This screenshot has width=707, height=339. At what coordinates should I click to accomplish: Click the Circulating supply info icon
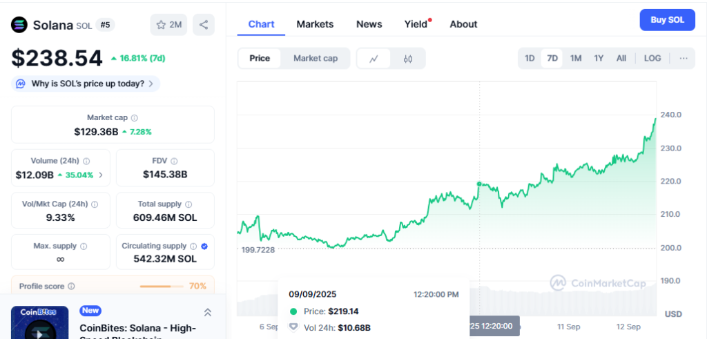pos(193,246)
